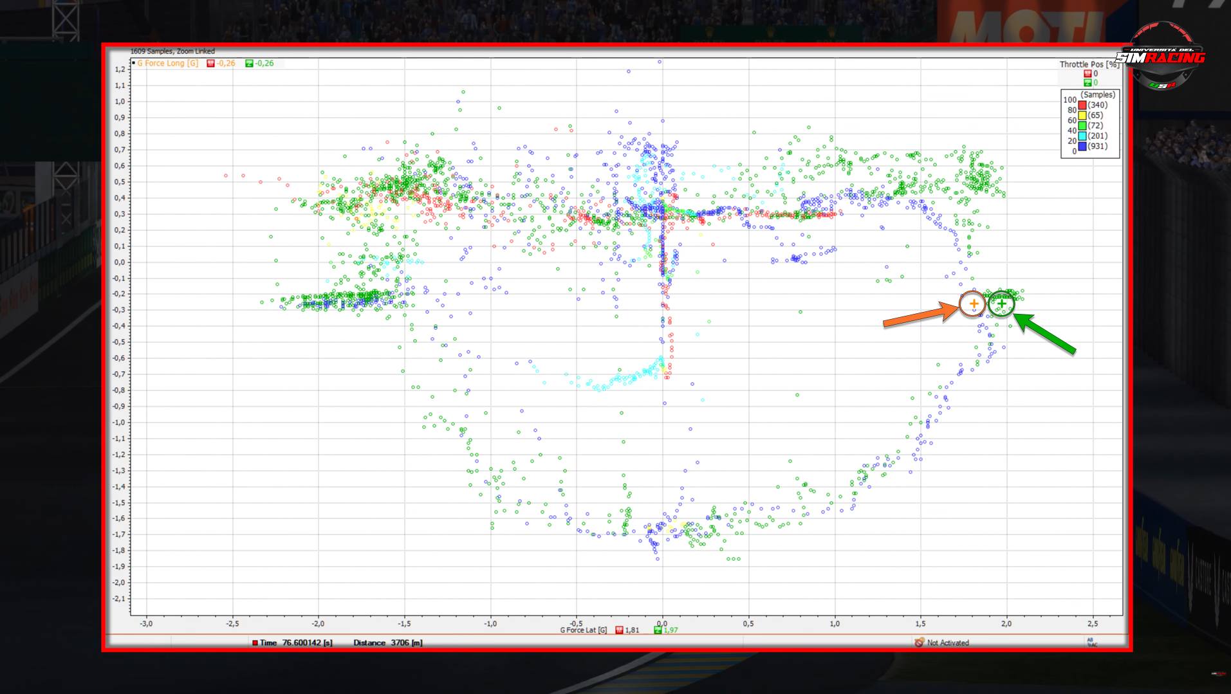The height and width of the screenshot is (694, 1231).
Task: Click green cursor icon next to G Force Lat
Action: click(658, 630)
